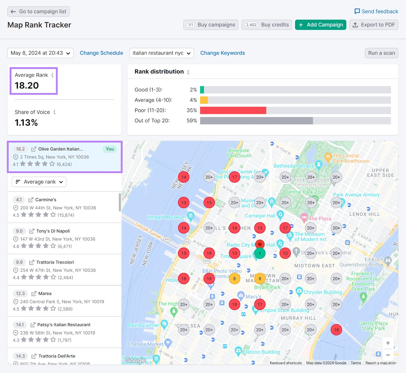This screenshot has width=406, height=373.
Task: Open Olive Garden external link icon
Action: click(x=34, y=149)
